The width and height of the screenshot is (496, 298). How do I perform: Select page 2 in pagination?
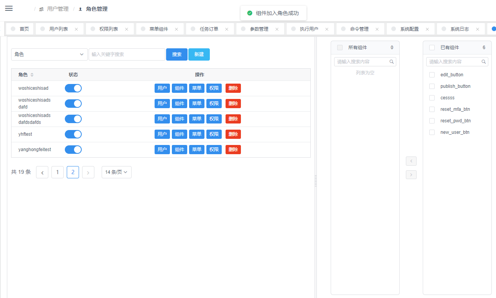73,173
